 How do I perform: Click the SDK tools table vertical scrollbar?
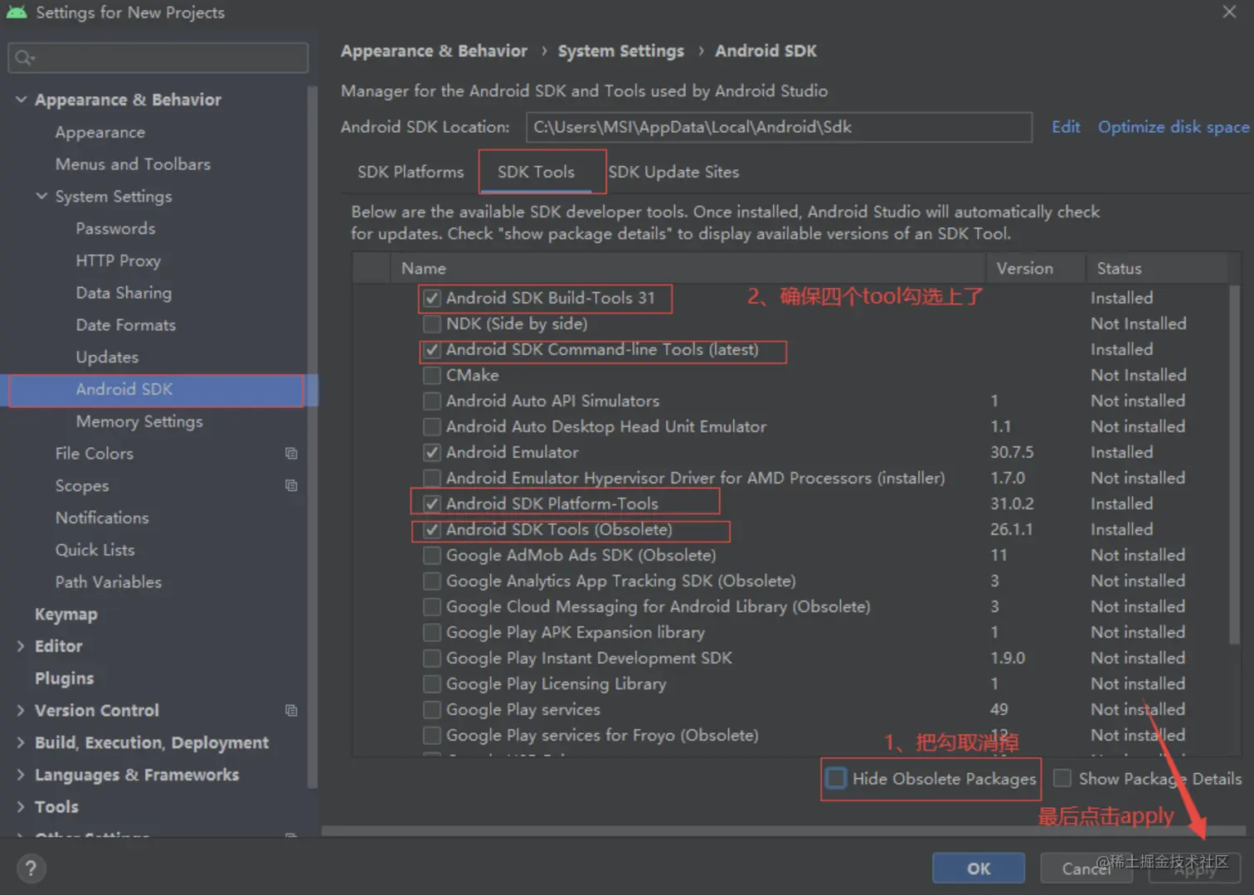tap(1234, 465)
